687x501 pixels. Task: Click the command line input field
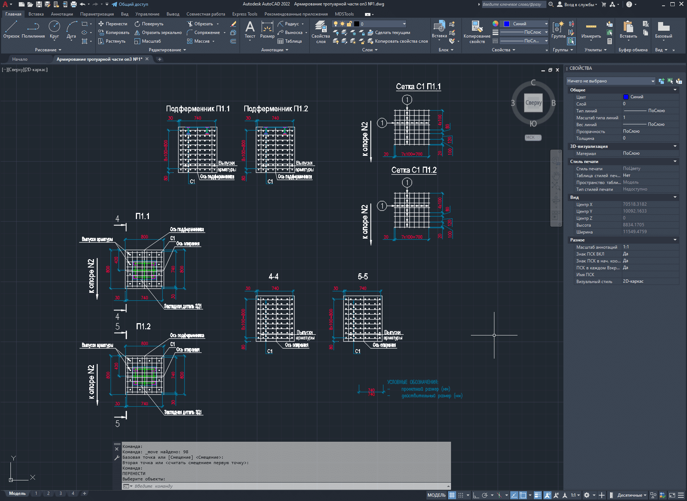point(285,486)
